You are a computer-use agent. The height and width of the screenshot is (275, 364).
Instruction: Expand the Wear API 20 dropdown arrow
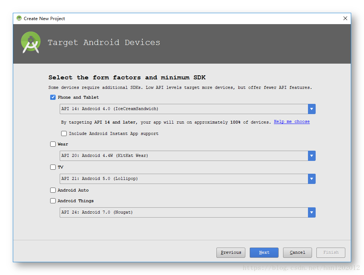[x=312, y=155]
